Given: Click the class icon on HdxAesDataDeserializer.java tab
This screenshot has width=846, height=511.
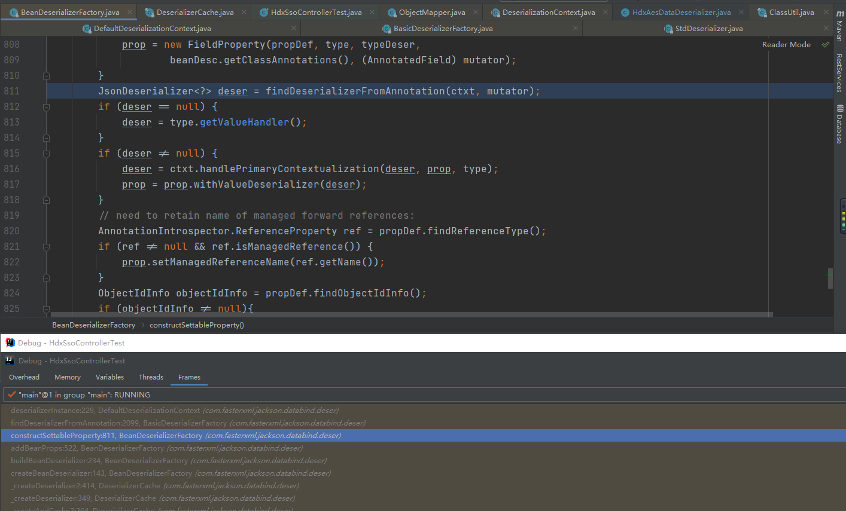Looking at the screenshot, I should point(625,13).
